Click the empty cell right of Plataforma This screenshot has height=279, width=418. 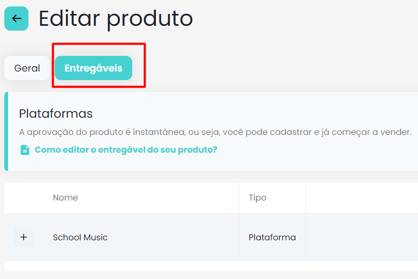click(x=362, y=237)
